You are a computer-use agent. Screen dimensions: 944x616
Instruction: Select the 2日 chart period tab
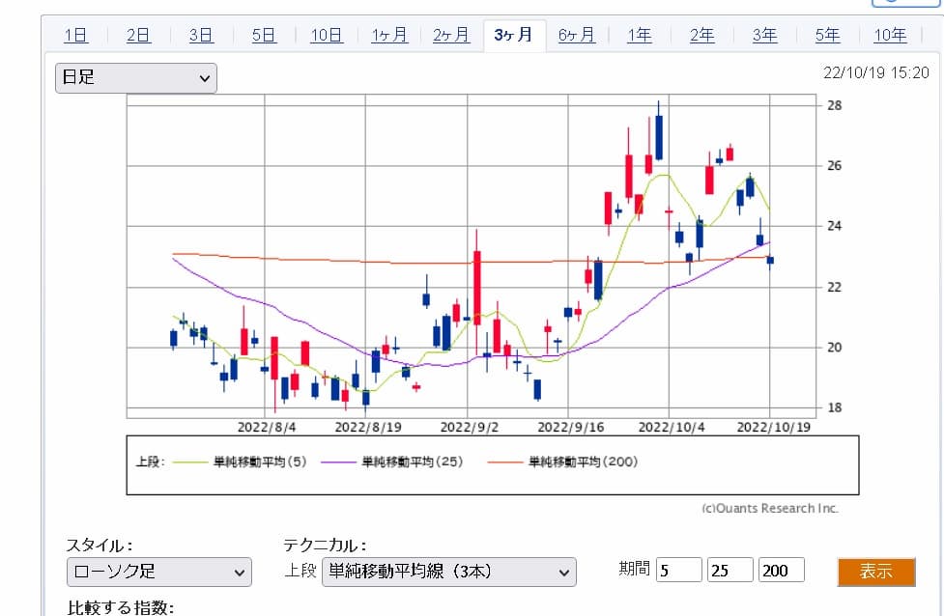coord(138,36)
